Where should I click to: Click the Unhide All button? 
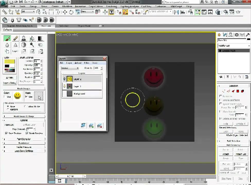[x=241, y=124]
